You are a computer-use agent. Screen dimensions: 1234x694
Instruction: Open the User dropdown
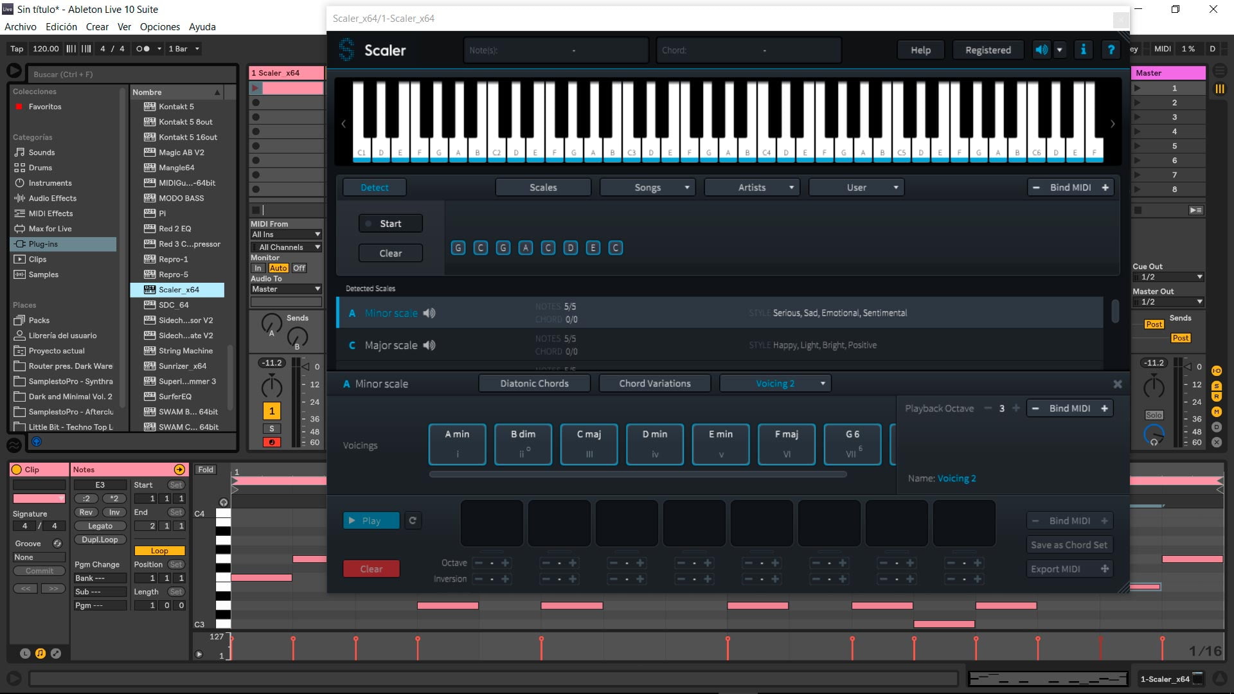[856, 187]
